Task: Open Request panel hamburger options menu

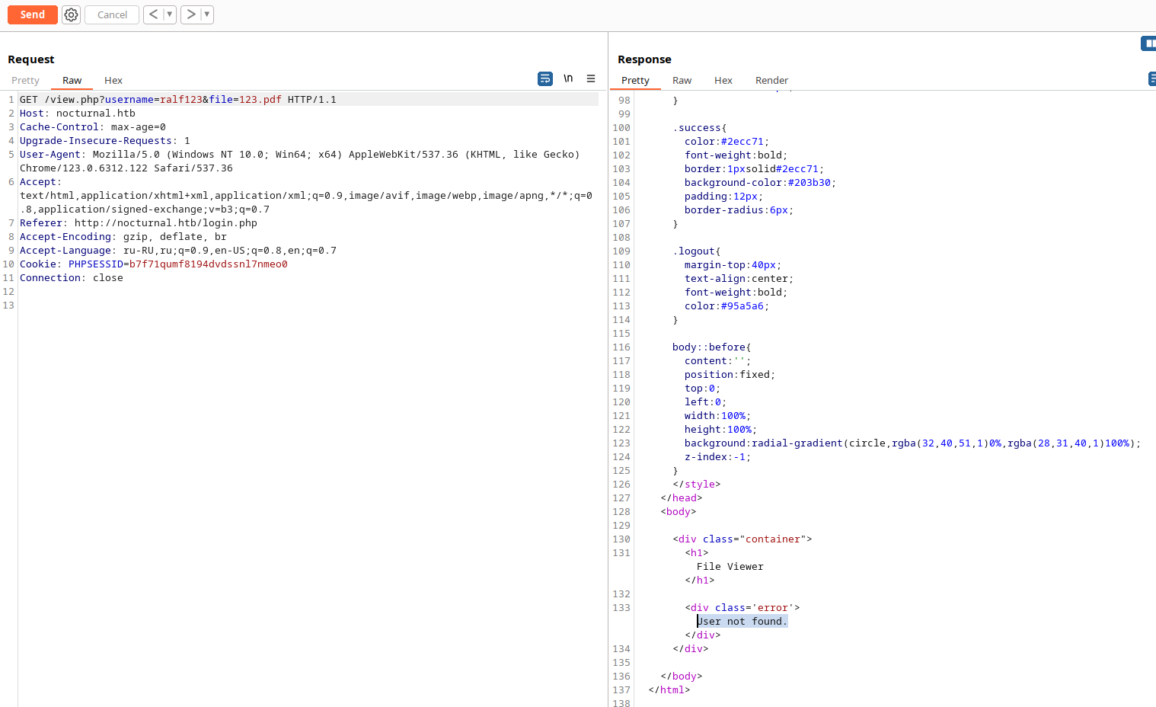Action: point(591,78)
